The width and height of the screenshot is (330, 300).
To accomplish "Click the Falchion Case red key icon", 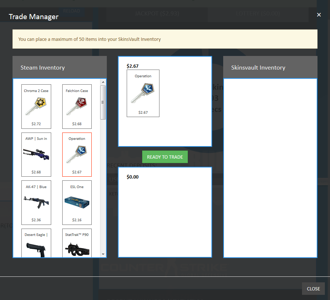I will pos(77,106).
